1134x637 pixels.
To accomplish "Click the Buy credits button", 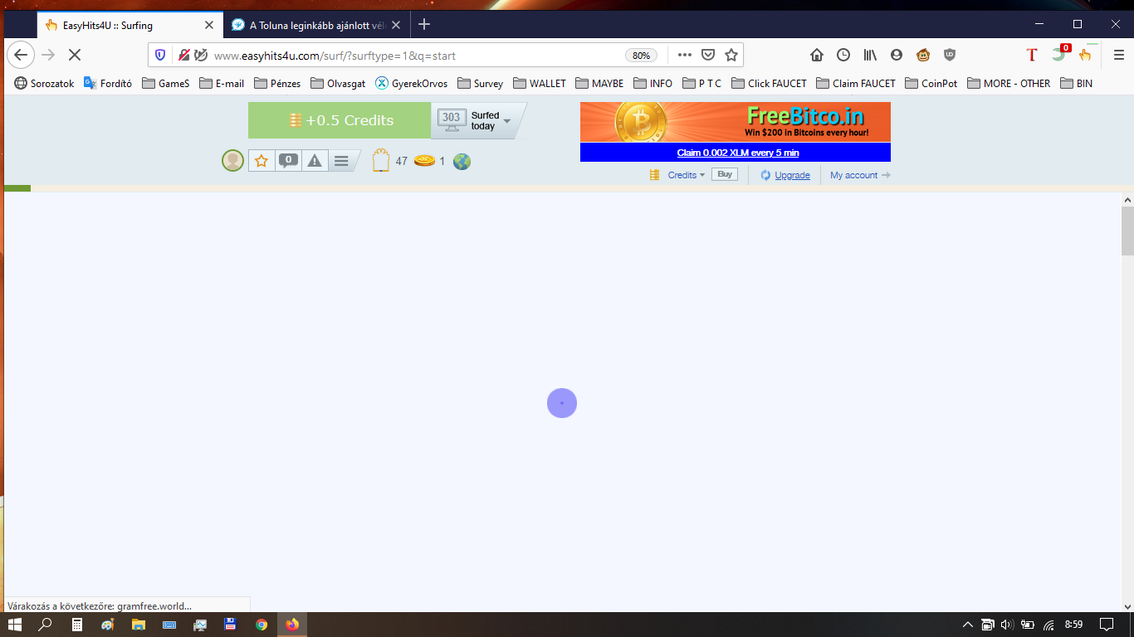I will click(x=725, y=174).
